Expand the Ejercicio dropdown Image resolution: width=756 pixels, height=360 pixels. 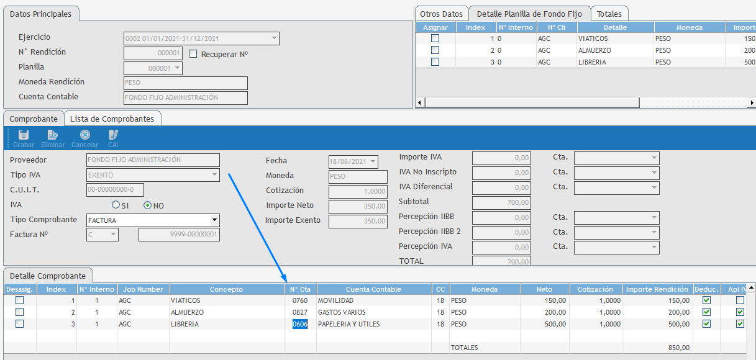click(x=274, y=38)
